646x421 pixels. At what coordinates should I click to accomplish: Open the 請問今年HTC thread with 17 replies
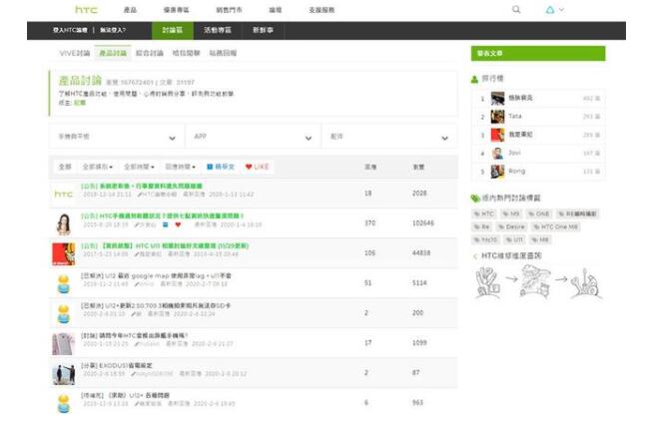pos(135,336)
